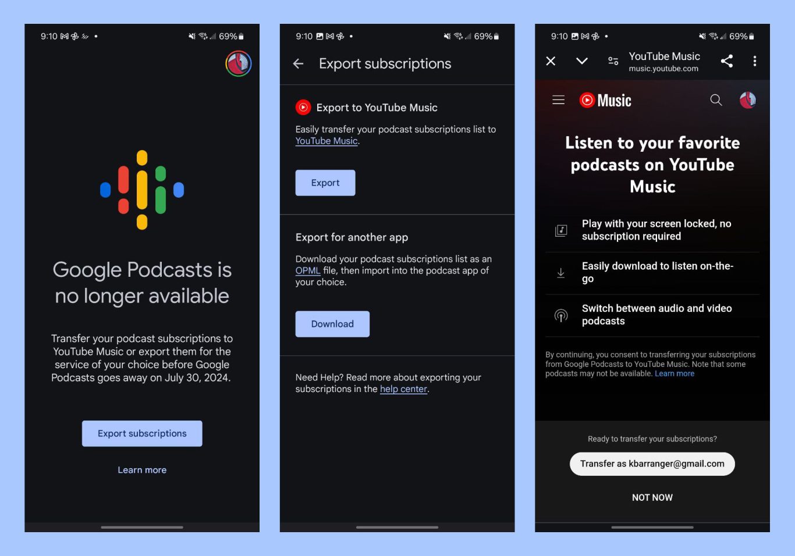Screen dimensions: 795x556
Task: Tap the screen-locked playback feature icon
Action: click(x=561, y=230)
